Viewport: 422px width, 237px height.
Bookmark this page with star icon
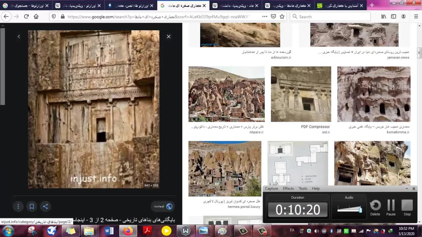click(x=282, y=16)
